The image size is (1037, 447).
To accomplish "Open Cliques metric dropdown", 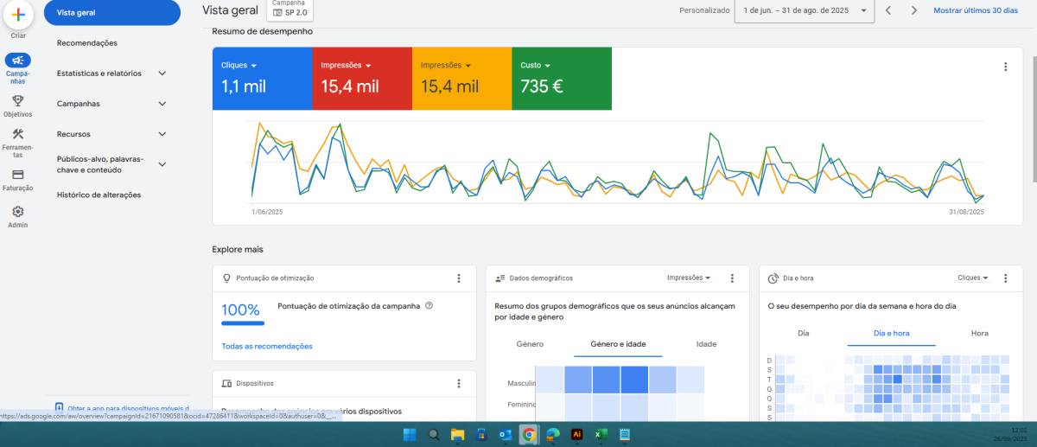I will pyautogui.click(x=239, y=66).
